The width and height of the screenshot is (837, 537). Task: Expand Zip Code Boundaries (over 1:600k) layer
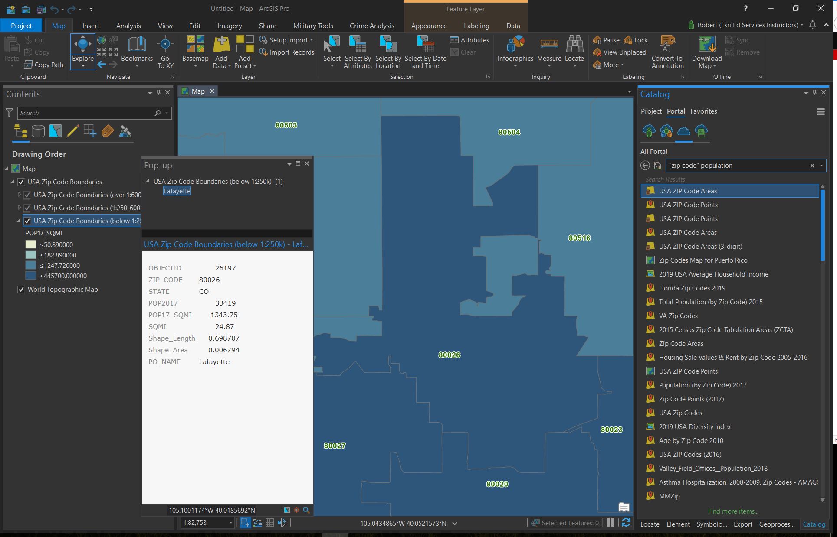click(19, 195)
